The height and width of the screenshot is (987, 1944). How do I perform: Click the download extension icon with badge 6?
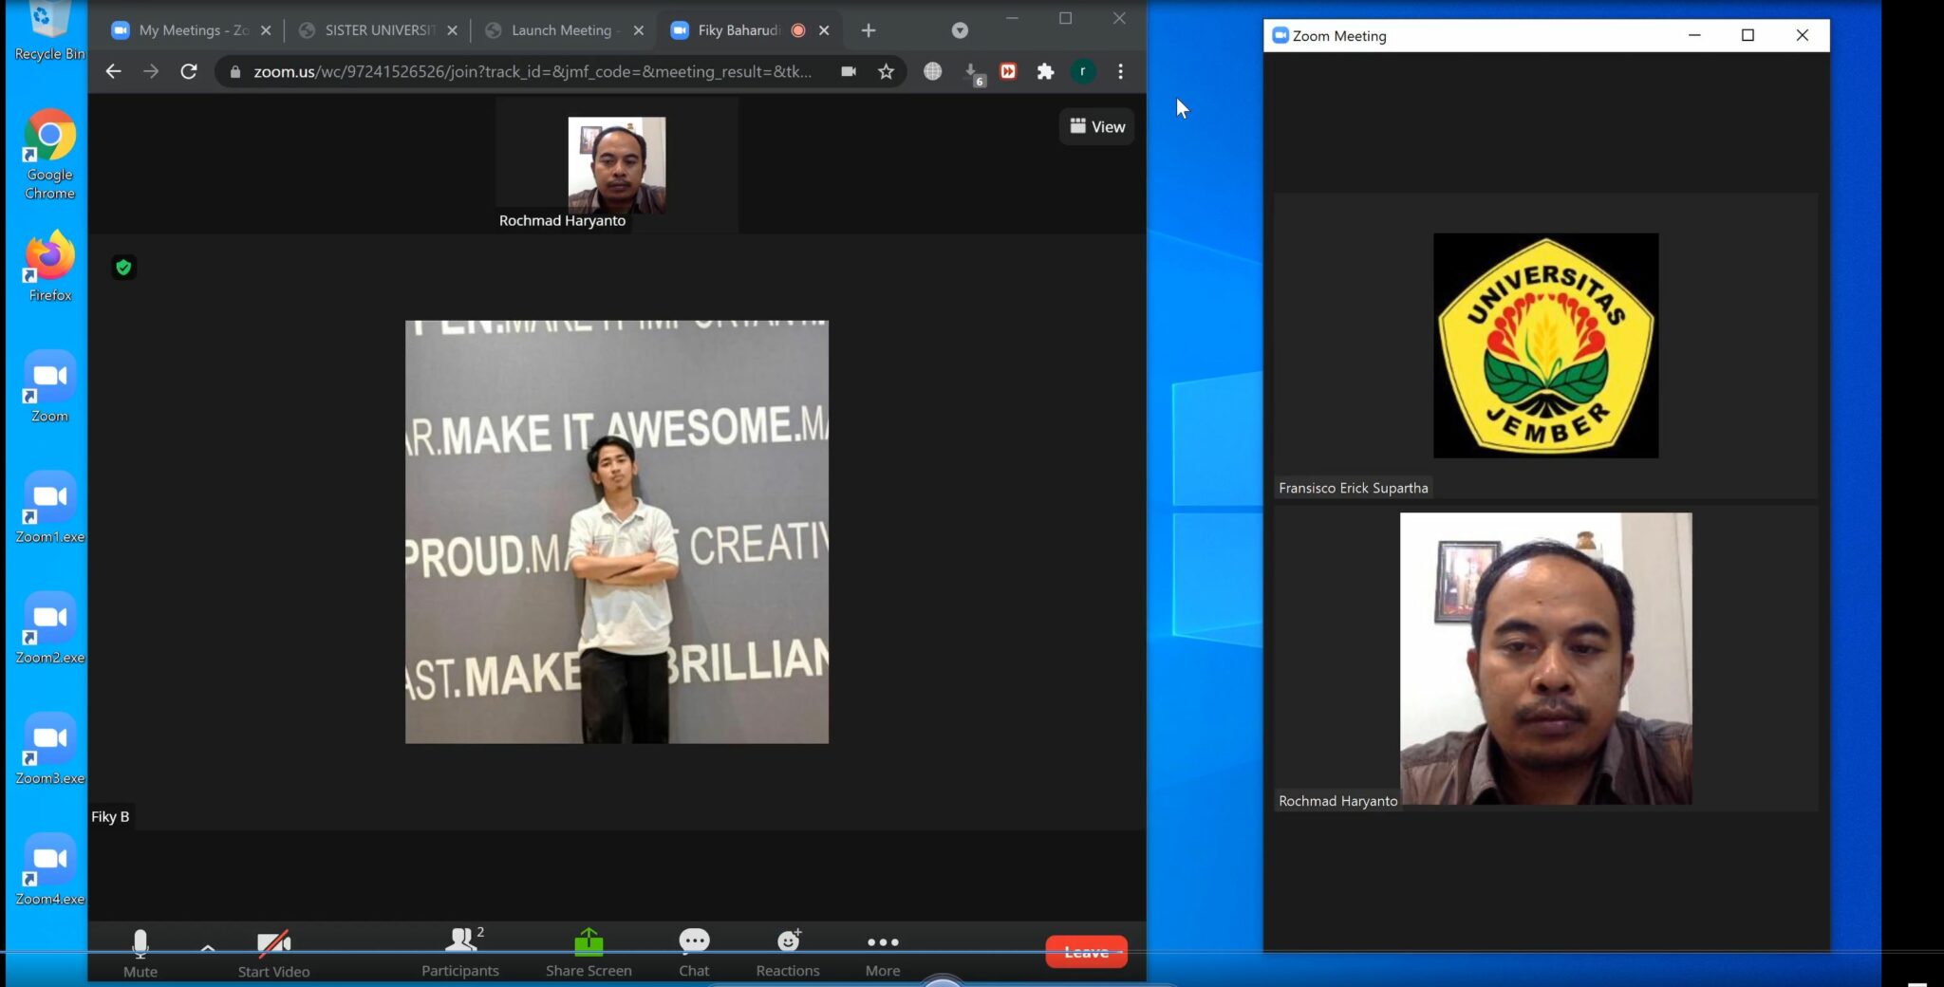(973, 72)
